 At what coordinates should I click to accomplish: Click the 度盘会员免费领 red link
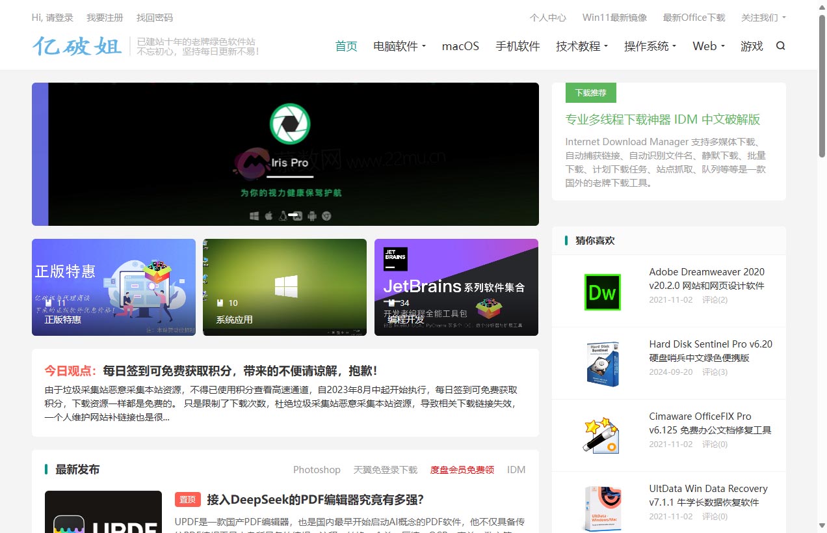[462, 470]
